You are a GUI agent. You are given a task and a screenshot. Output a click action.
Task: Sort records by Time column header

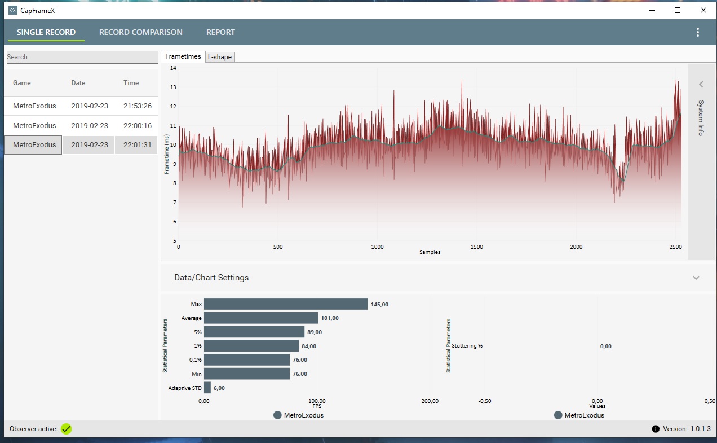131,83
